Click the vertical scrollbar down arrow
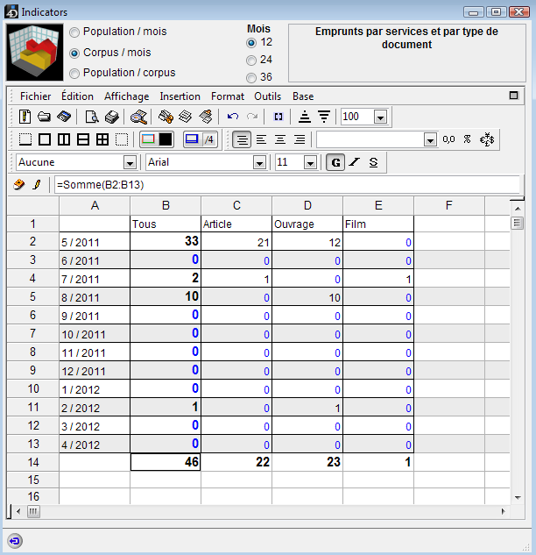Image resolution: width=536 pixels, height=555 pixels. [518, 498]
